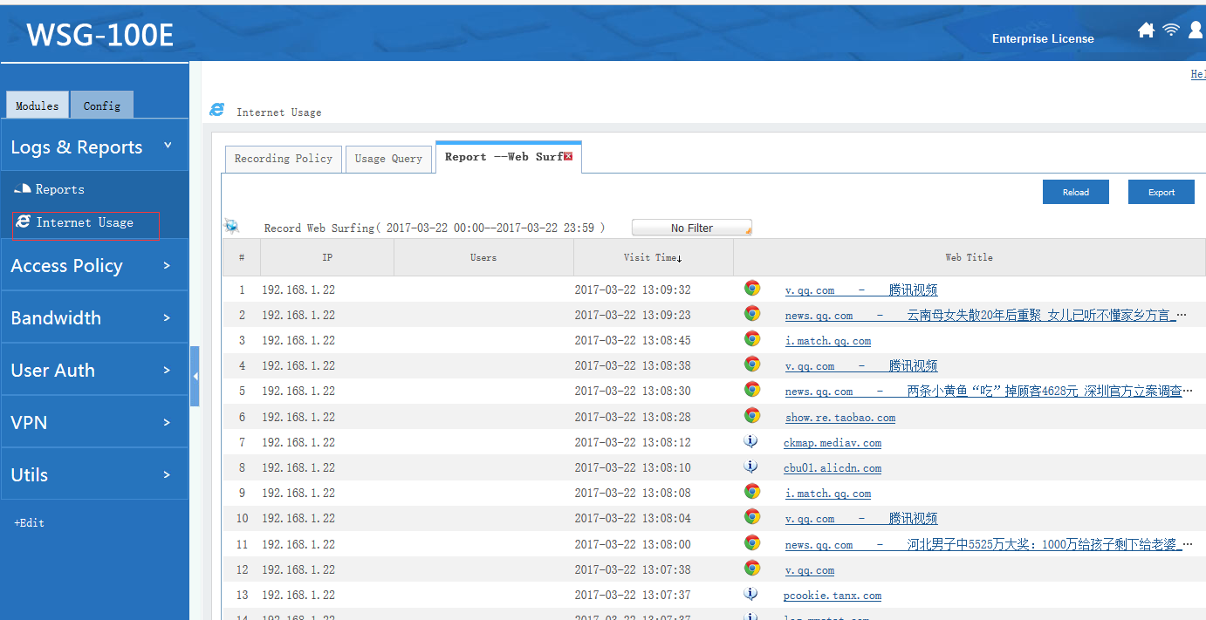Click IP 192.168.1.22 in row 1
Viewport: 1206px width, 620px height.
298,290
